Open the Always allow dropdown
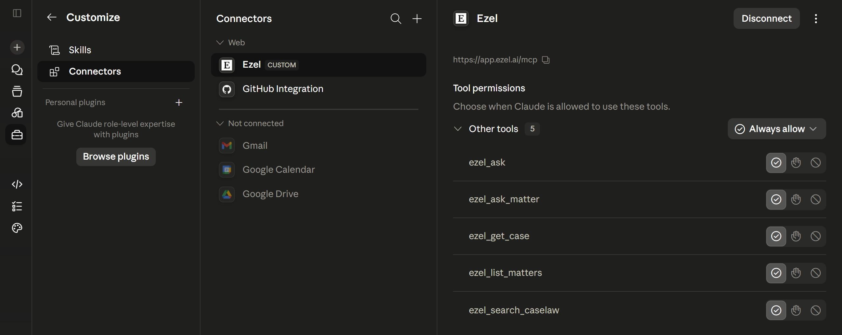Image resolution: width=842 pixels, height=335 pixels. (777, 129)
